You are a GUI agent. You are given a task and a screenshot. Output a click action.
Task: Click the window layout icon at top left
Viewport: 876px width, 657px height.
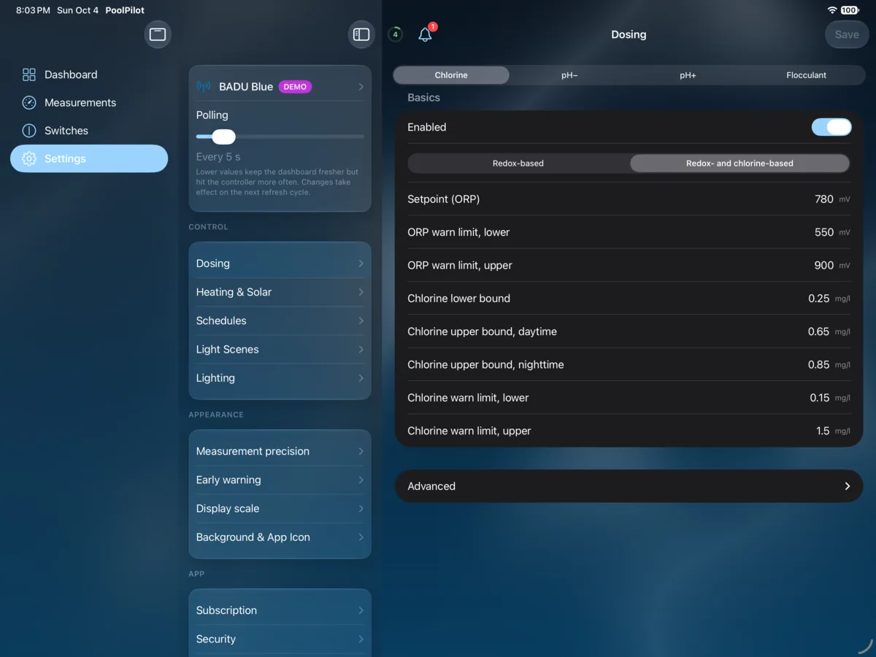click(x=158, y=34)
